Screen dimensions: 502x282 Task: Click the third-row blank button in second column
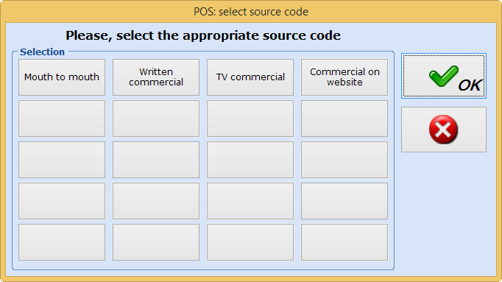156,160
